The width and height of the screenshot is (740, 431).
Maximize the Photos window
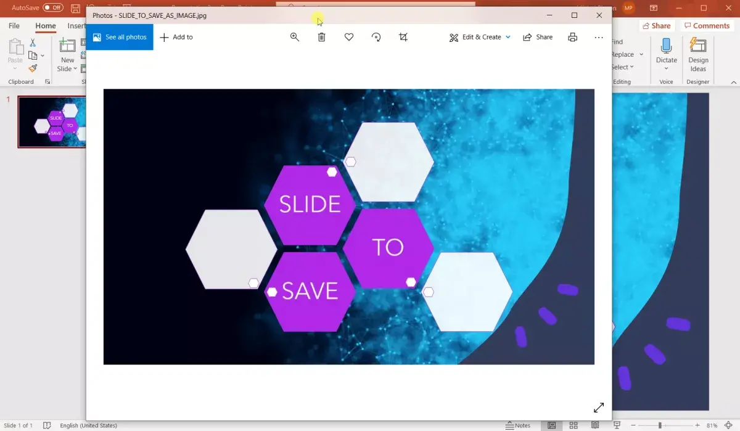[x=575, y=15]
